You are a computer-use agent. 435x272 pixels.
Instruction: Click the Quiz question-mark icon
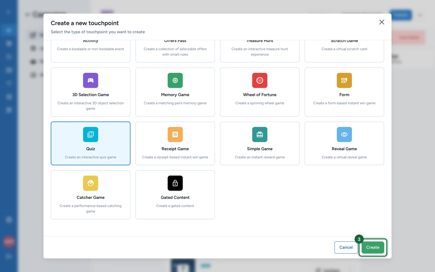[91, 134]
